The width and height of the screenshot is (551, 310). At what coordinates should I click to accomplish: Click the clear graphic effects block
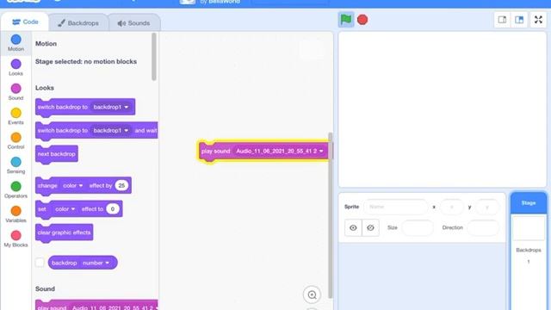[x=64, y=232]
